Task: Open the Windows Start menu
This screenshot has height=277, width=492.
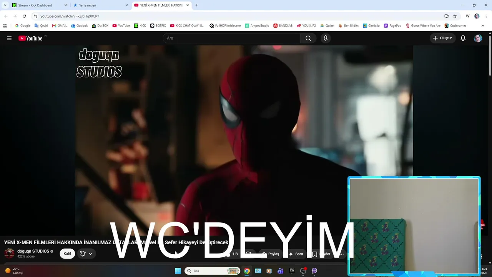Action: tap(178, 271)
